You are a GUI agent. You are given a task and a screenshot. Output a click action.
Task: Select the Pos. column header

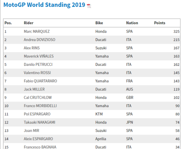point(8,23)
